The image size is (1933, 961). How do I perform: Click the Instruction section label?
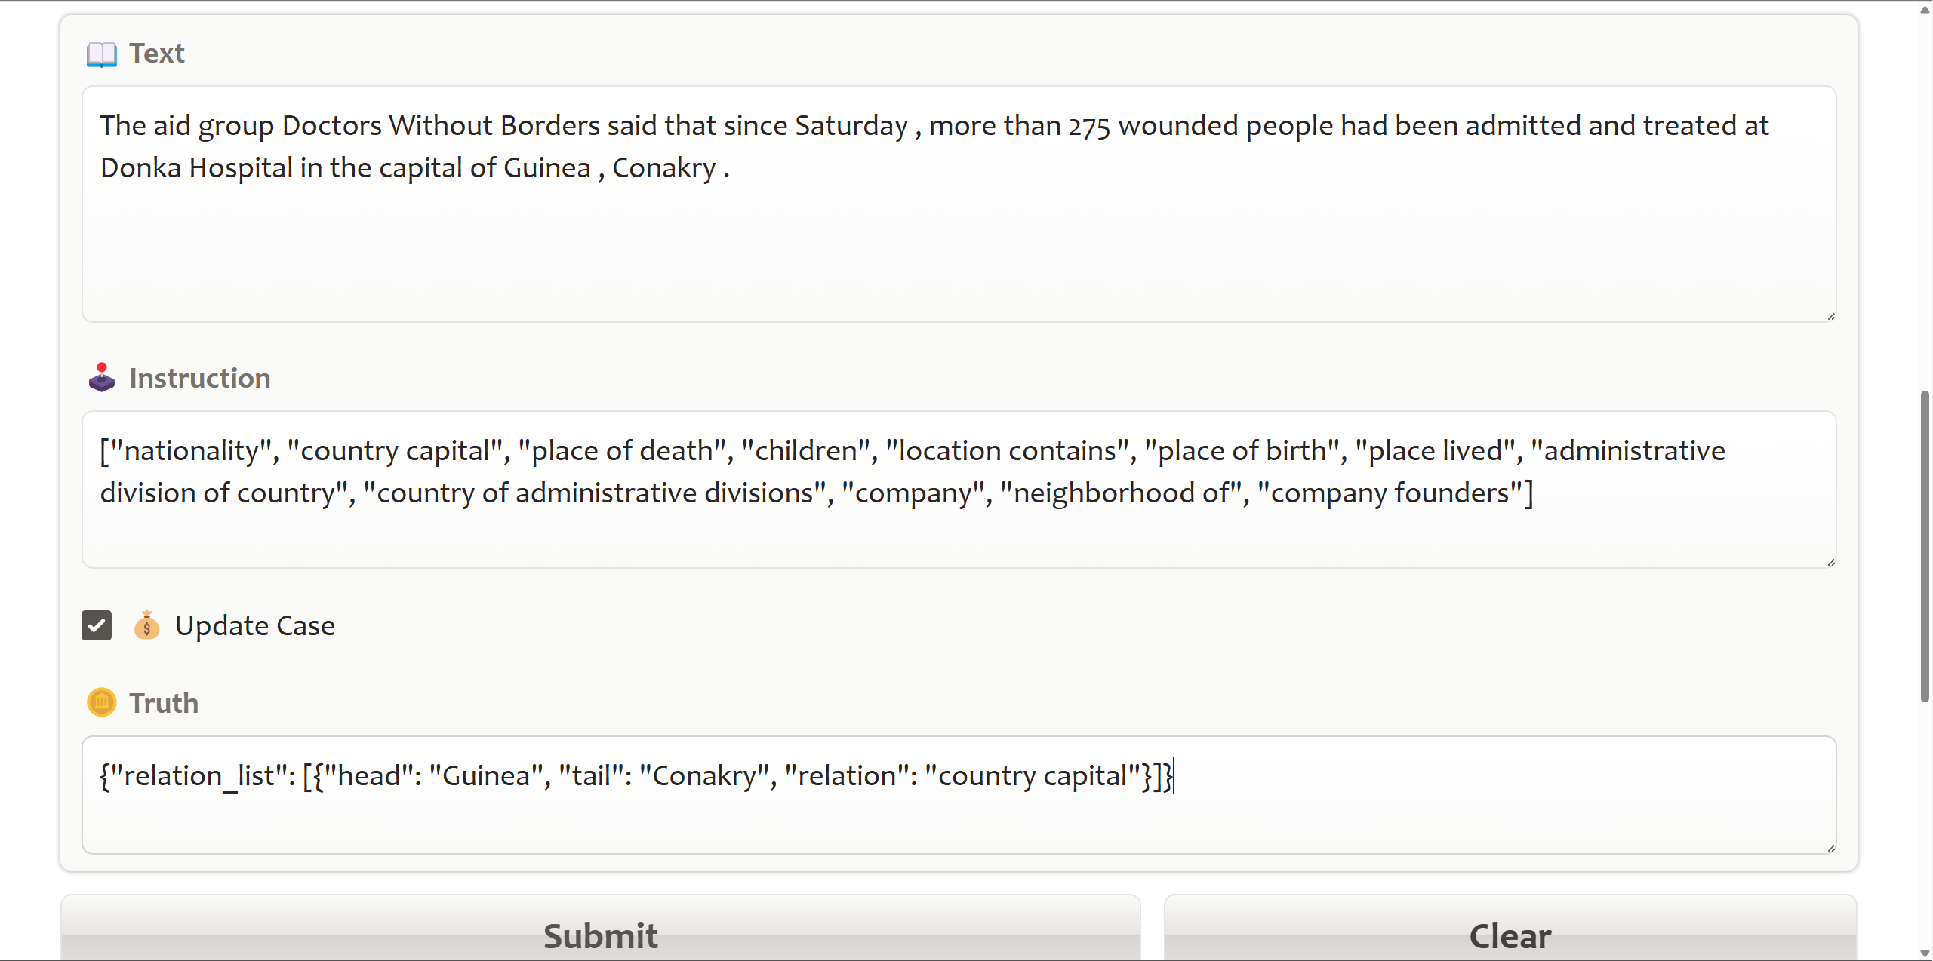click(200, 378)
